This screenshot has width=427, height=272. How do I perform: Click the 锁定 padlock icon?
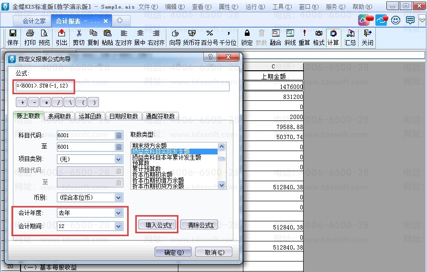coord(247,33)
